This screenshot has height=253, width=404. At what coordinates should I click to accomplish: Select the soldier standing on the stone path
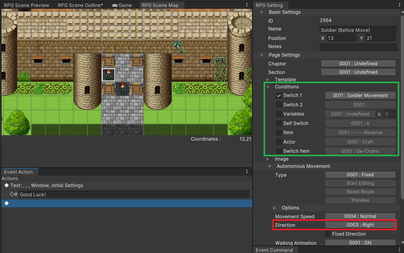(x=122, y=89)
